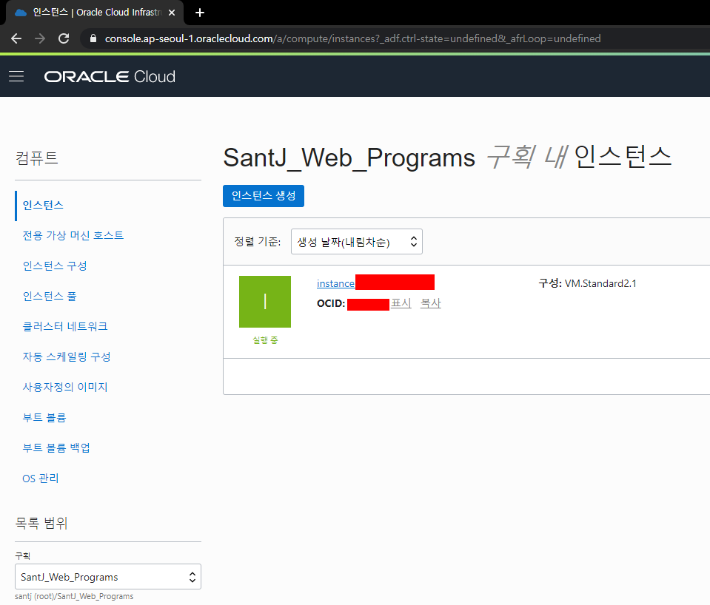Screen dimensions: 710x605
Task: Open 자동 스케일링 구성 sidebar item
Action: [67, 356]
